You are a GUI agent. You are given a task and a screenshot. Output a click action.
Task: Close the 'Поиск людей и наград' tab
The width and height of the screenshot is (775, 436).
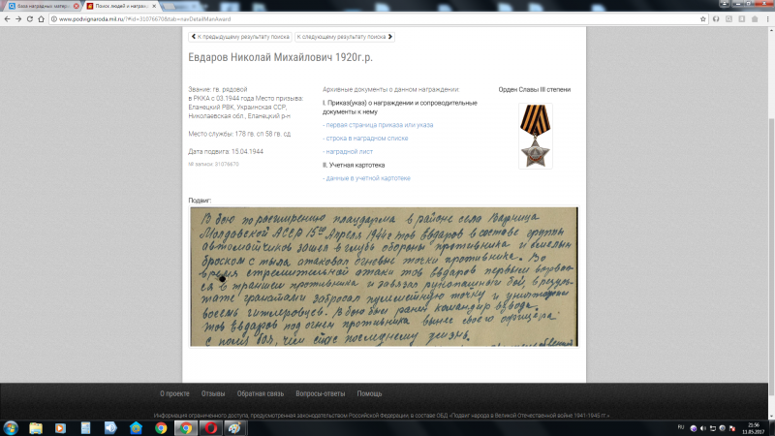pos(154,6)
